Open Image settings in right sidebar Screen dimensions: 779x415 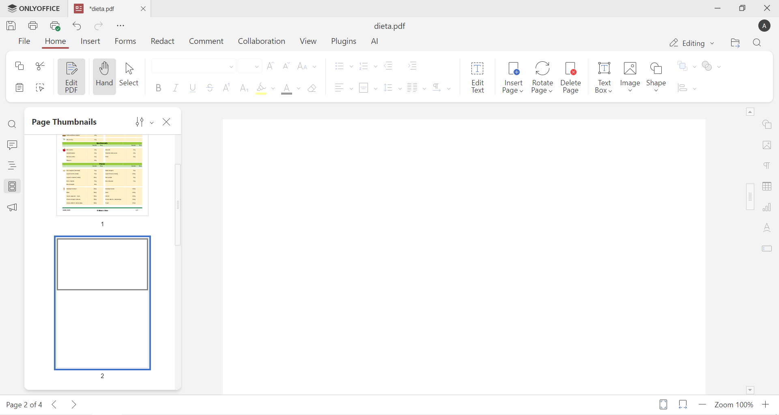(768, 145)
